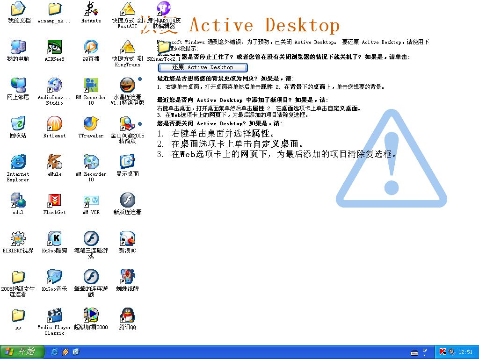Click the WM Recorder 10 icon
The image size is (479, 359).
pyautogui.click(x=91, y=162)
